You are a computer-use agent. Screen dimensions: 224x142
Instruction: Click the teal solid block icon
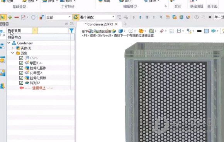pyautogui.click(x=213, y=31)
